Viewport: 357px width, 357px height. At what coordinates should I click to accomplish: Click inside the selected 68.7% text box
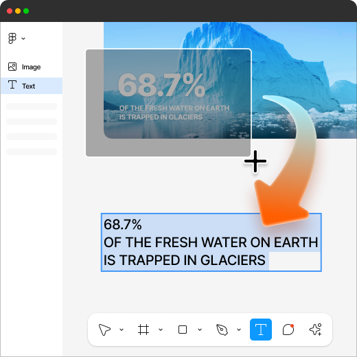[211, 242]
